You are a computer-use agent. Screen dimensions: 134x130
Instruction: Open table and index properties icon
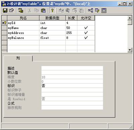tap(11, 11)
